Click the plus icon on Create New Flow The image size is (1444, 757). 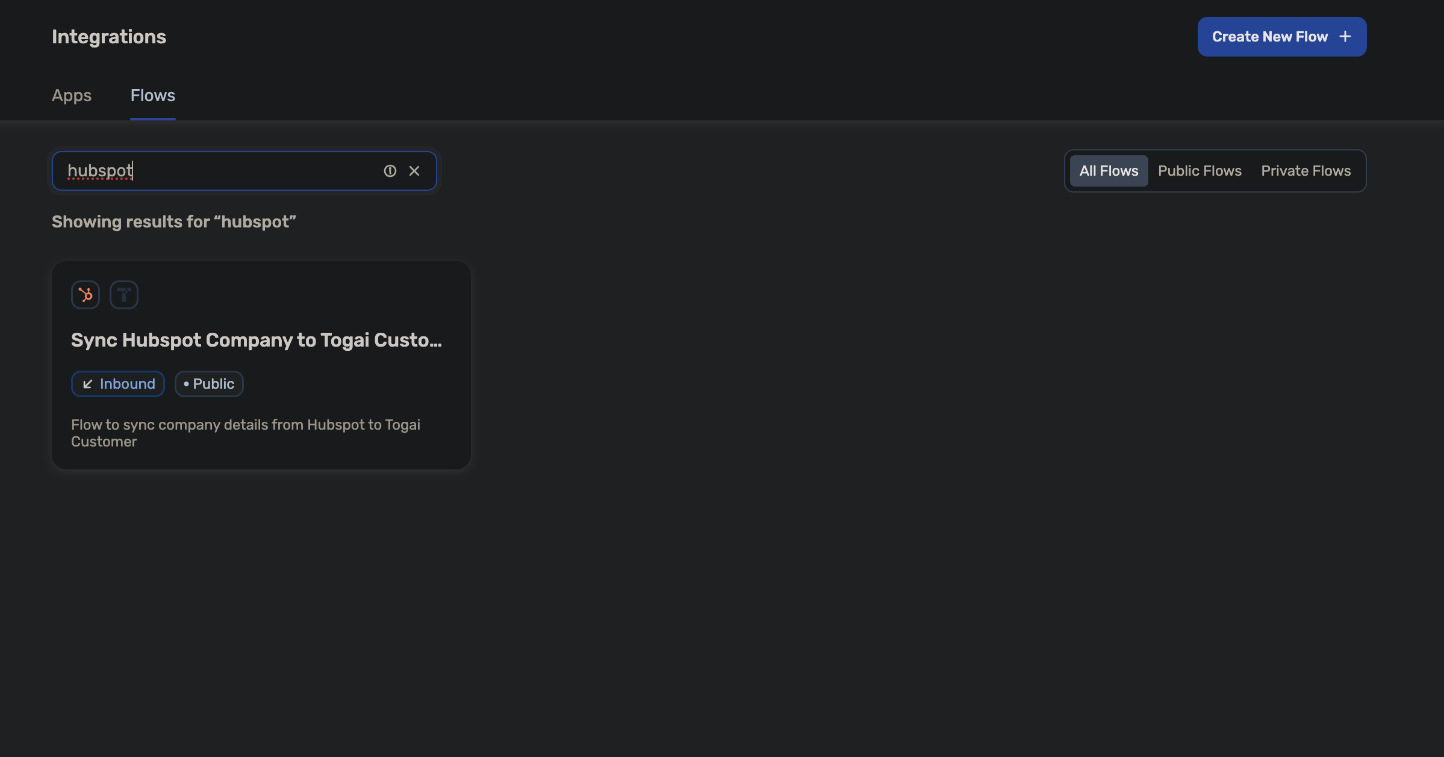1345,37
